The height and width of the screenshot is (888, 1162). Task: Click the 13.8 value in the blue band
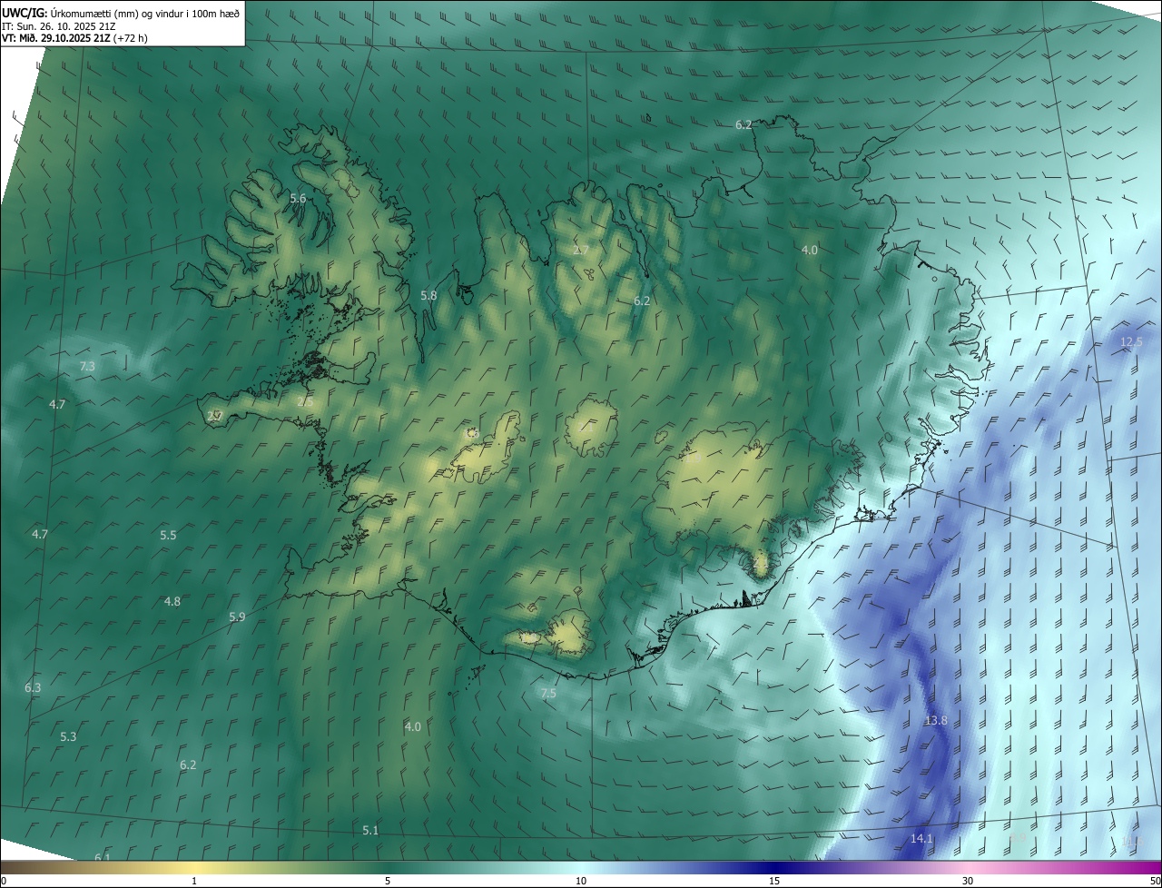(x=936, y=720)
